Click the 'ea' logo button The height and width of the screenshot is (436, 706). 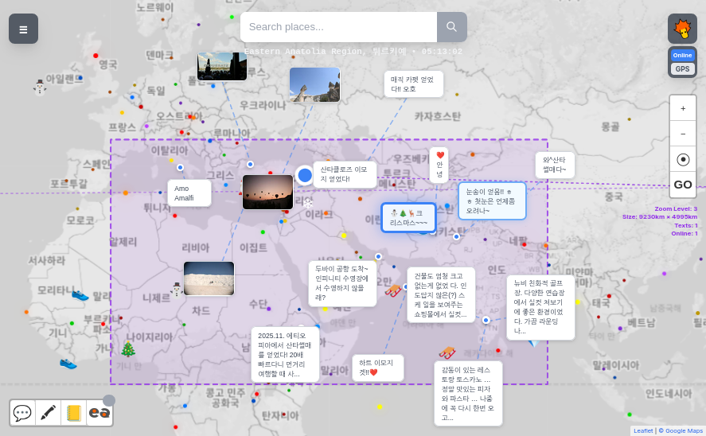(99, 413)
